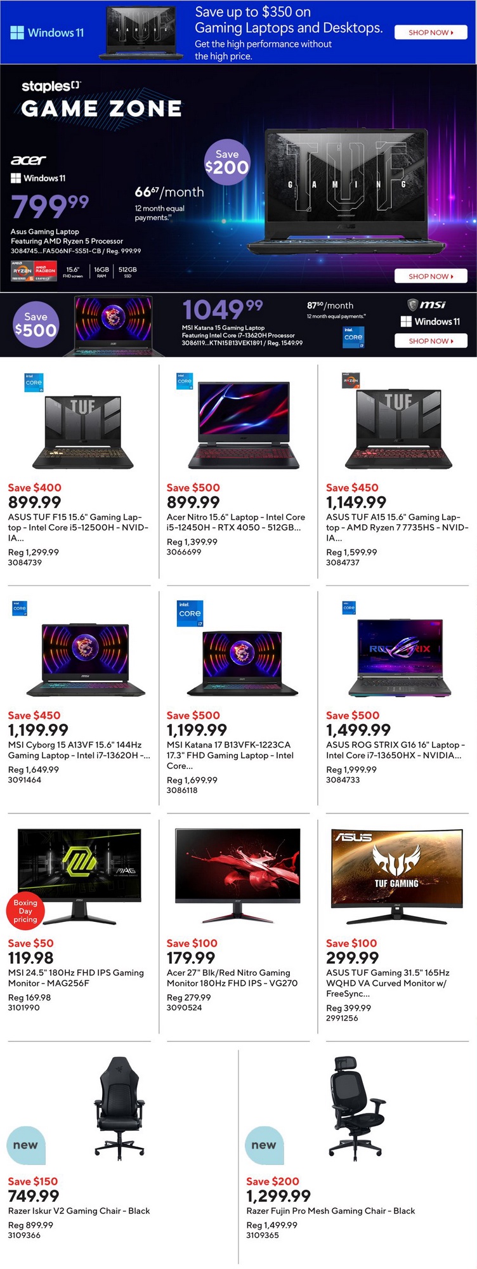Open Acer 27" Nitro Gaming Monitor link
This screenshot has height=1269, width=477.
click(232, 978)
